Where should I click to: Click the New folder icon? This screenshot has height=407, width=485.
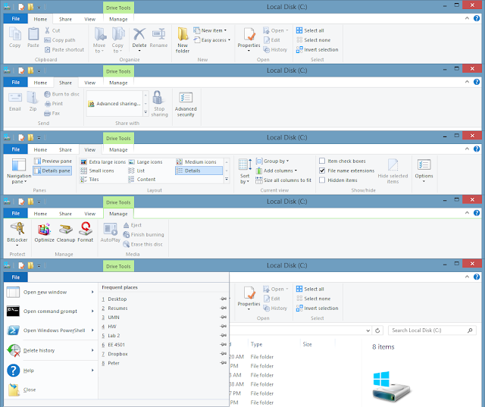pos(183,34)
